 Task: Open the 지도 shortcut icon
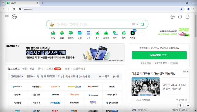pos(115,33)
